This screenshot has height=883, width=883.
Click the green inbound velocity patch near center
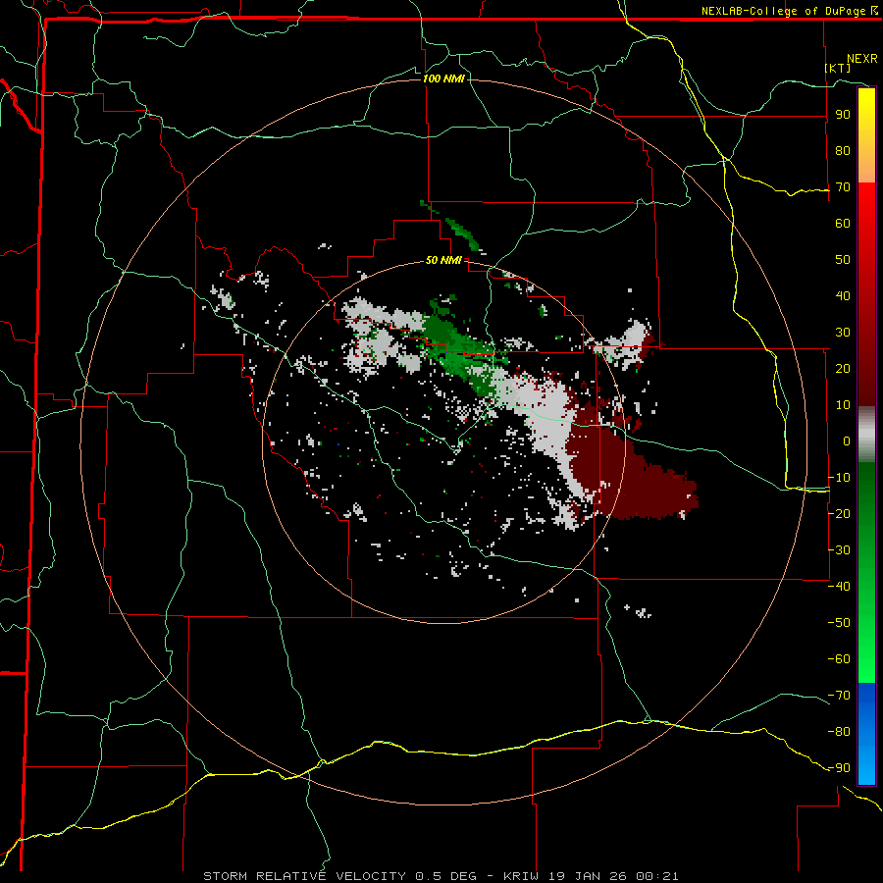click(x=459, y=349)
